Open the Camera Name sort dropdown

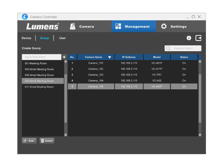(x=110, y=57)
